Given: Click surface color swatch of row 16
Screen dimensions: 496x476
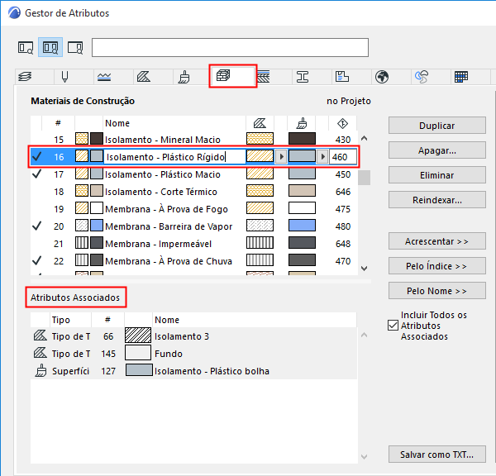Looking at the screenshot, I should tap(302, 156).
